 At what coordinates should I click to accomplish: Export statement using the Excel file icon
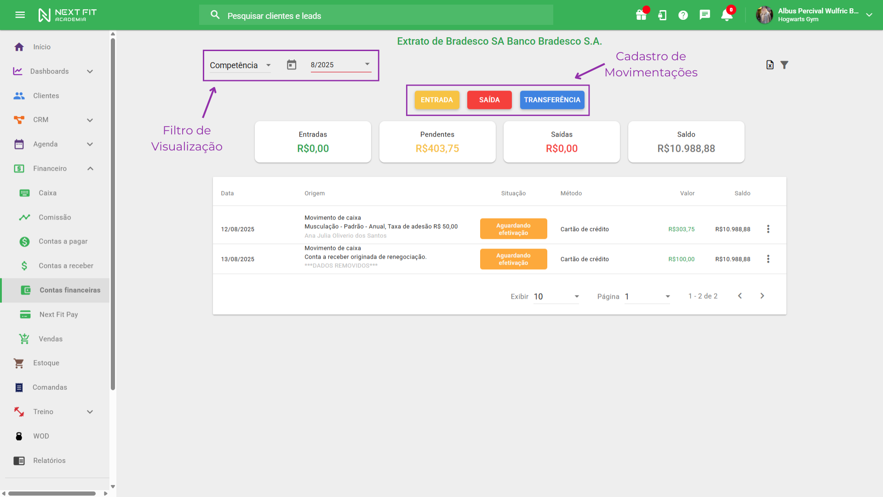(770, 65)
